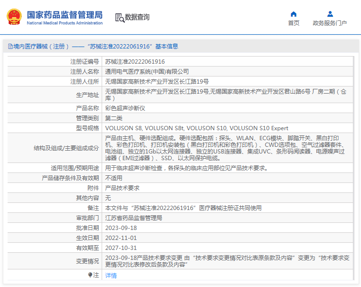The height and width of the screenshot is (287, 361).
Task: Select 通用电气医疗系统(中国)有限公司 value
Action: tap(147, 72)
